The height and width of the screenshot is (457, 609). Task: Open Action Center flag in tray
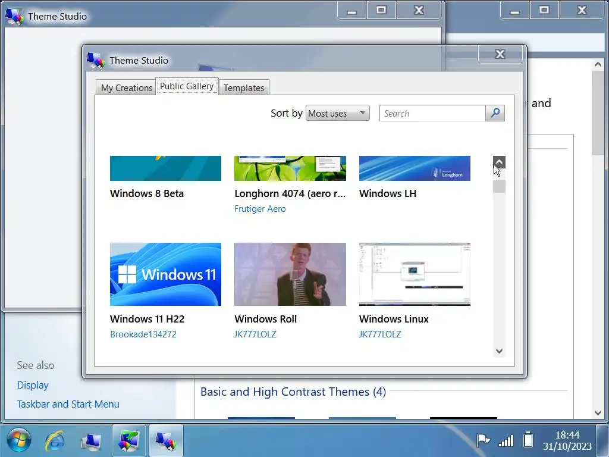click(x=483, y=440)
